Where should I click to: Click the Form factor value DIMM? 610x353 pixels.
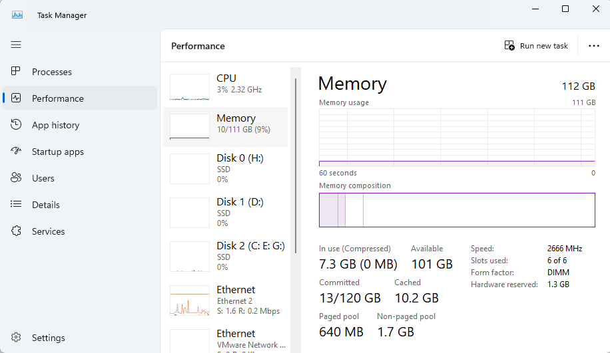(558, 273)
